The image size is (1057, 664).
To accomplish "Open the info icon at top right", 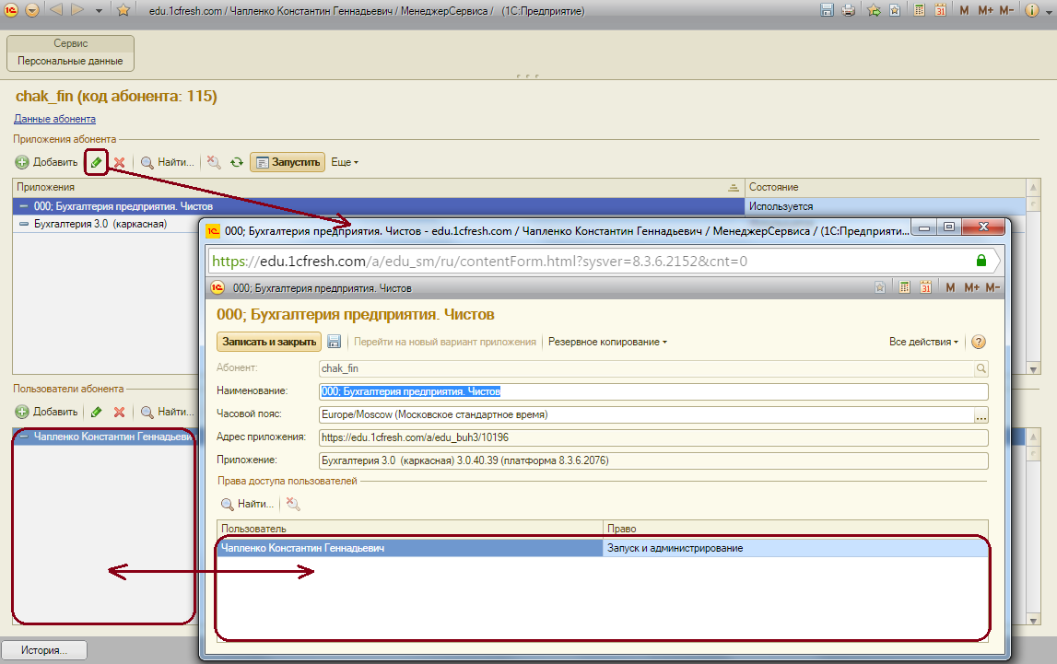I will pyautogui.click(x=1031, y=10).
